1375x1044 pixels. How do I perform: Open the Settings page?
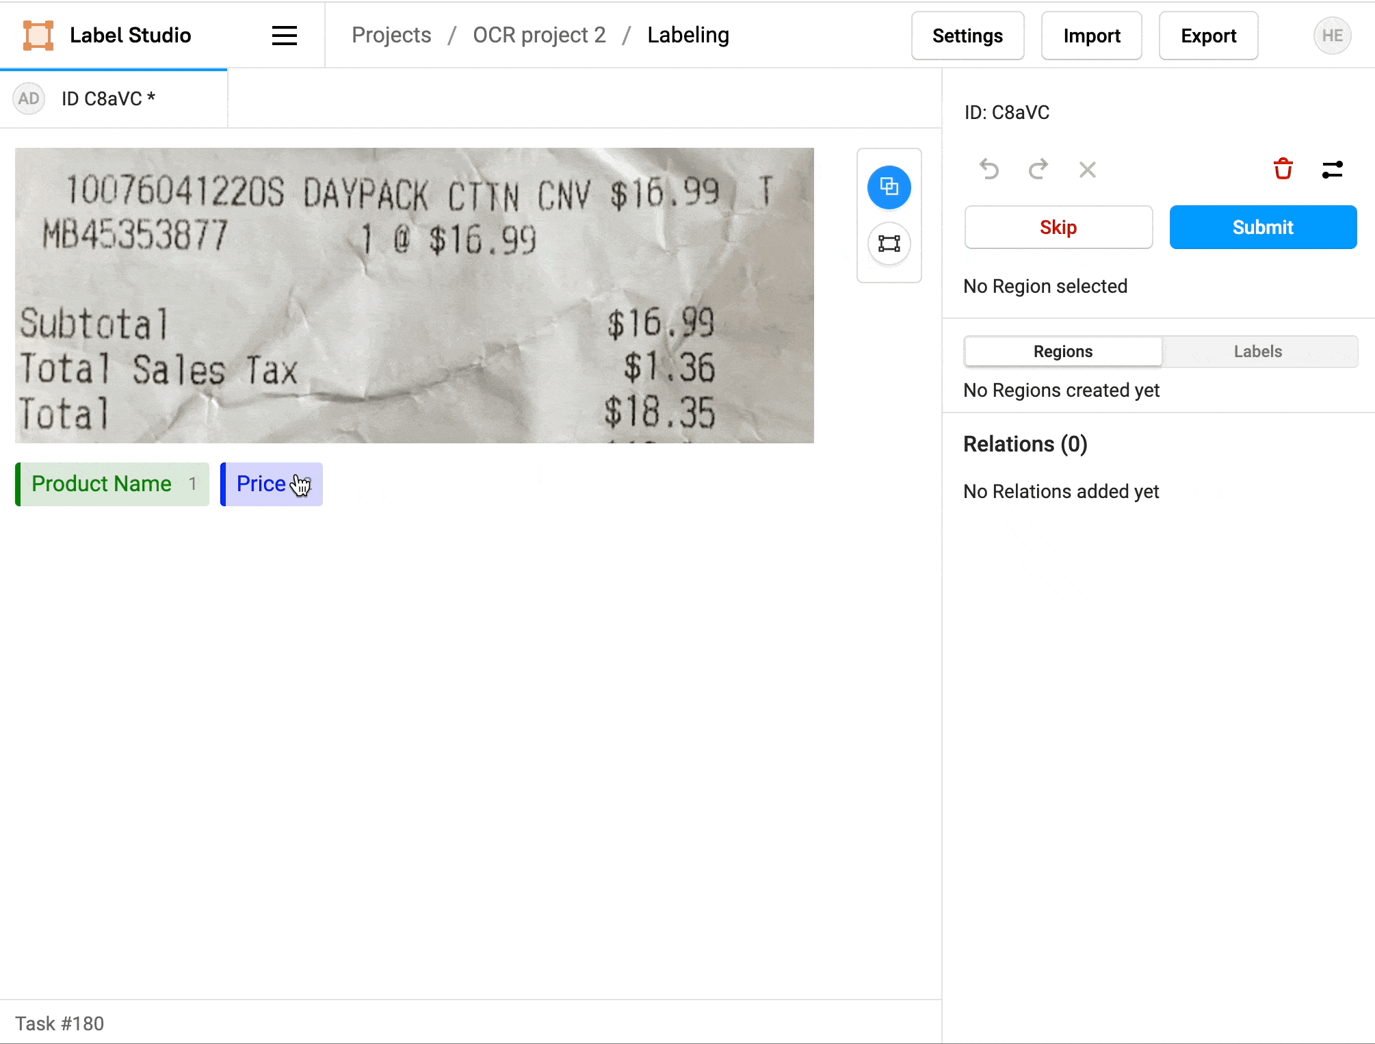click(967, 36)
